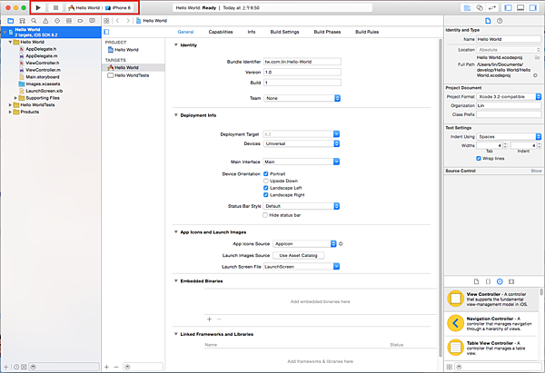Open the Team dropdown
The width and height of the screenshot is (545, 373).
302,98
